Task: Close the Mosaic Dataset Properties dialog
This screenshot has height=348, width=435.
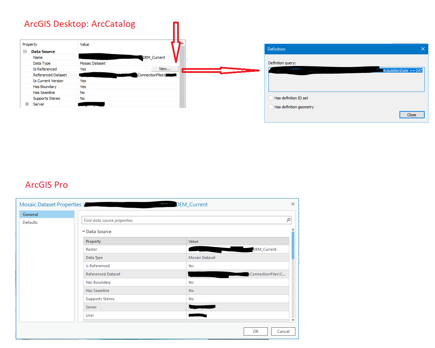Action: [x=293, y=204]
